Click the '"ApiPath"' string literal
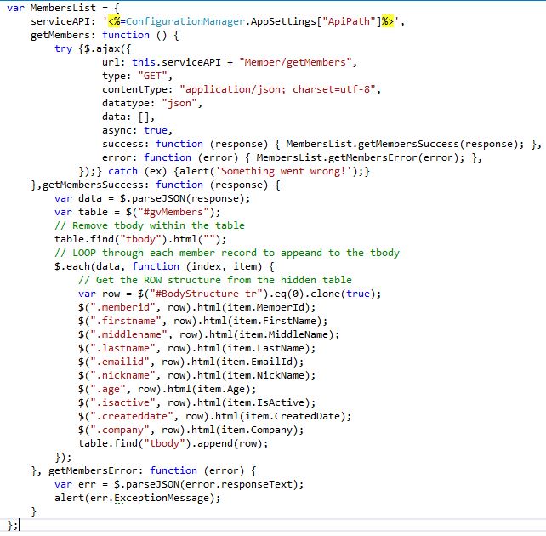The width and height of the screenshot is (546, 536). click(x=349, y=21)
